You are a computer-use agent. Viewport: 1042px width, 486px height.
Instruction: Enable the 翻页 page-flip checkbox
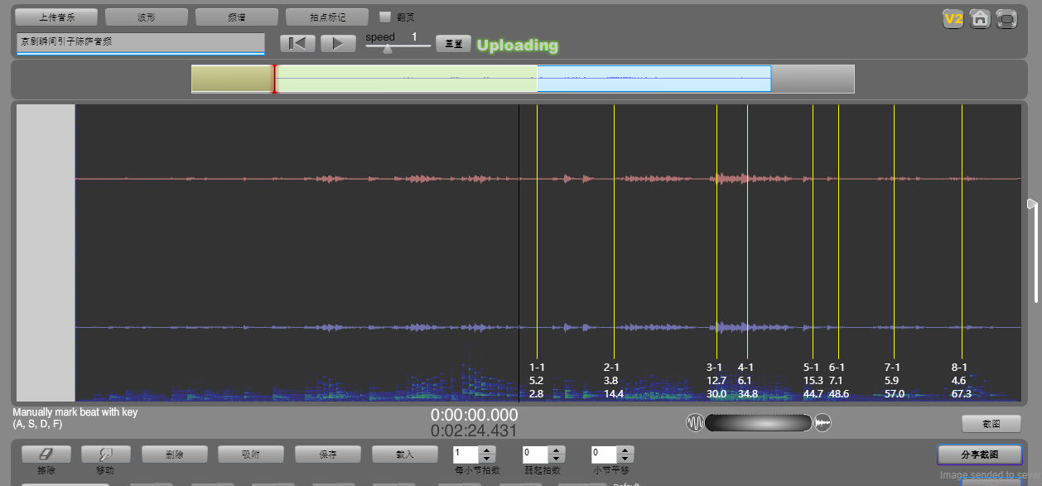pos(384,17)
